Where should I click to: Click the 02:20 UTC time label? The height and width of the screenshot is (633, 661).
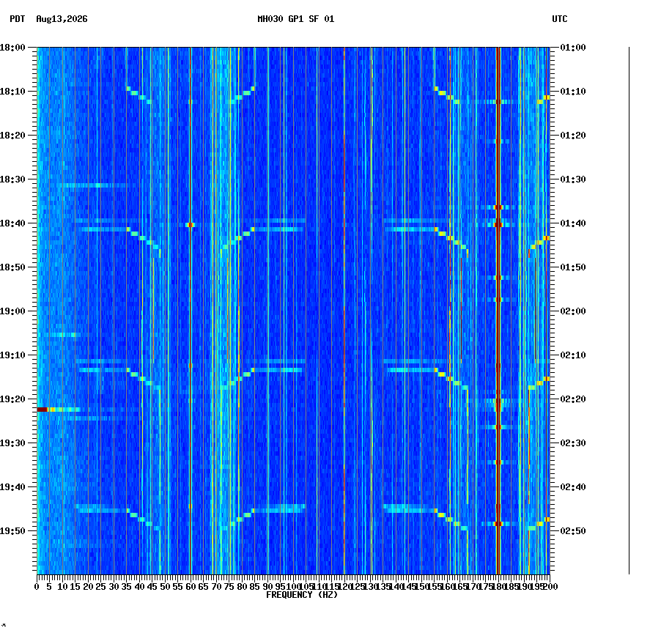point(573,399)
